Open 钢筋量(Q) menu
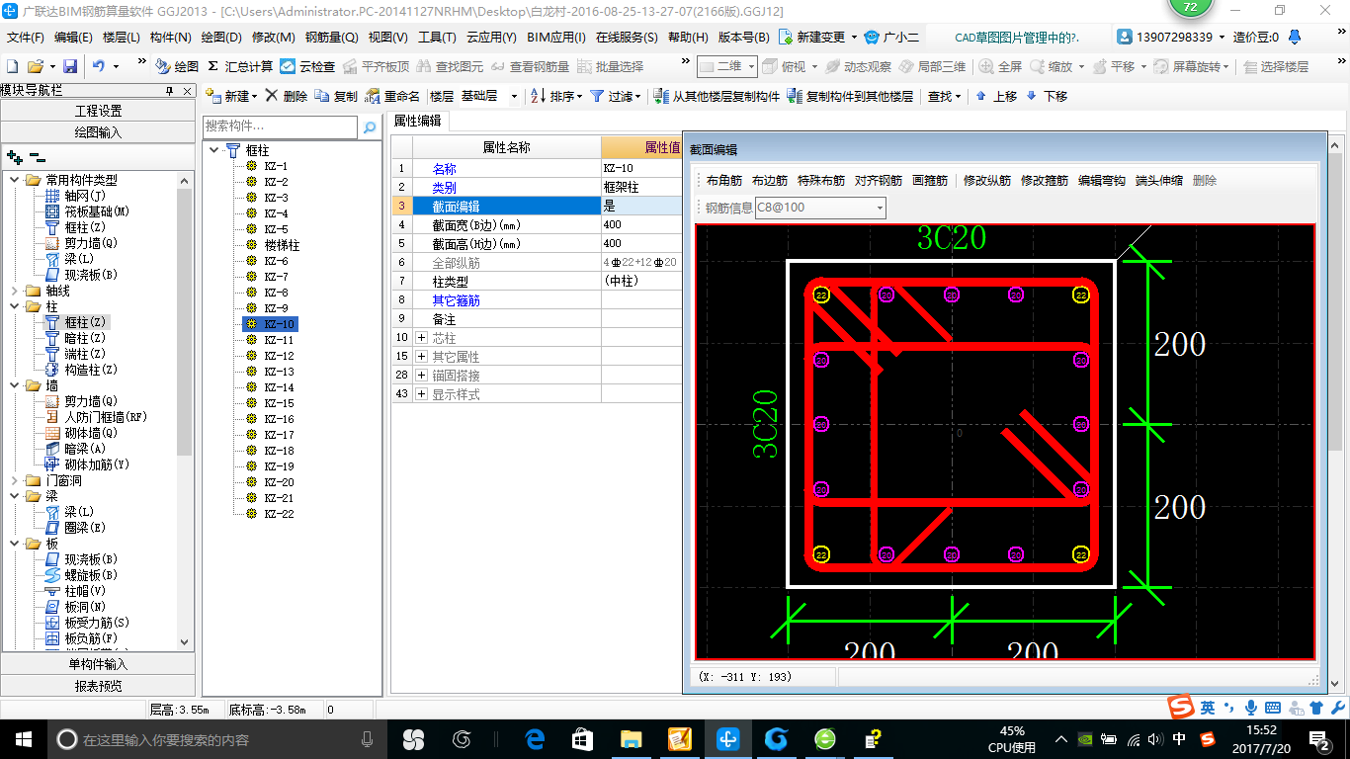 [x=331, y=38]
